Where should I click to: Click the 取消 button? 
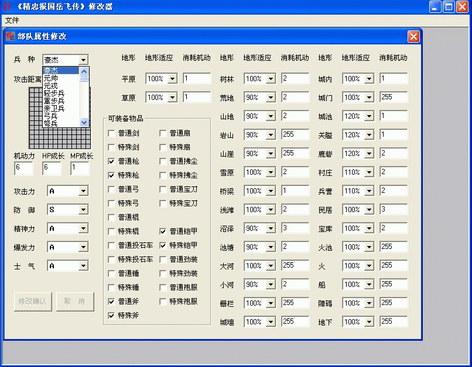[x=75, y=302]
